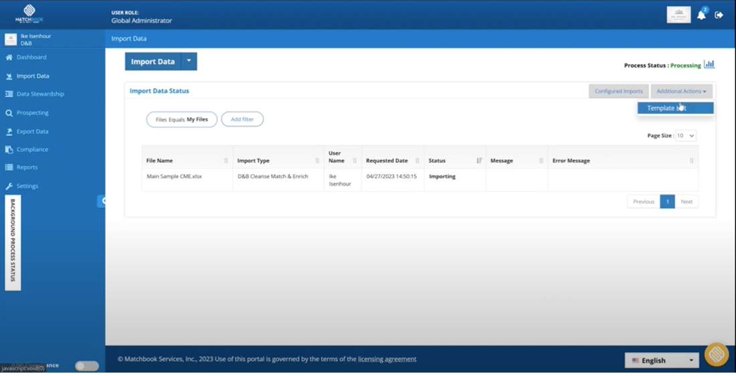Open the licensing agreement link

click(387, 359)
